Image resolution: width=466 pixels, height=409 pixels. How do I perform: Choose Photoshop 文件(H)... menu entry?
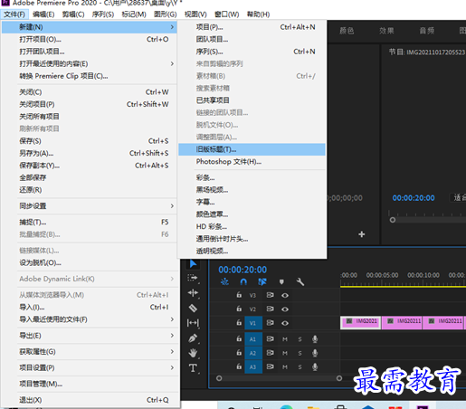pos(252,162)
